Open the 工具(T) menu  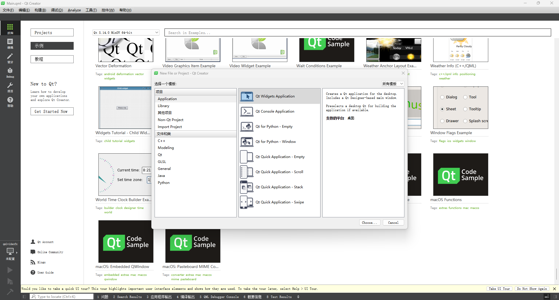point(91,10)
